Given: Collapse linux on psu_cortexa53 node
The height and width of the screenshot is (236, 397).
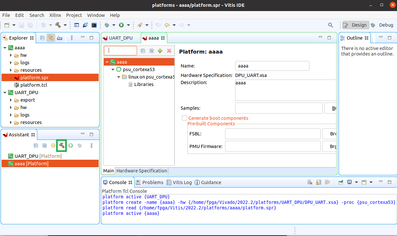Looking at the screenshot, I should 119,77.
